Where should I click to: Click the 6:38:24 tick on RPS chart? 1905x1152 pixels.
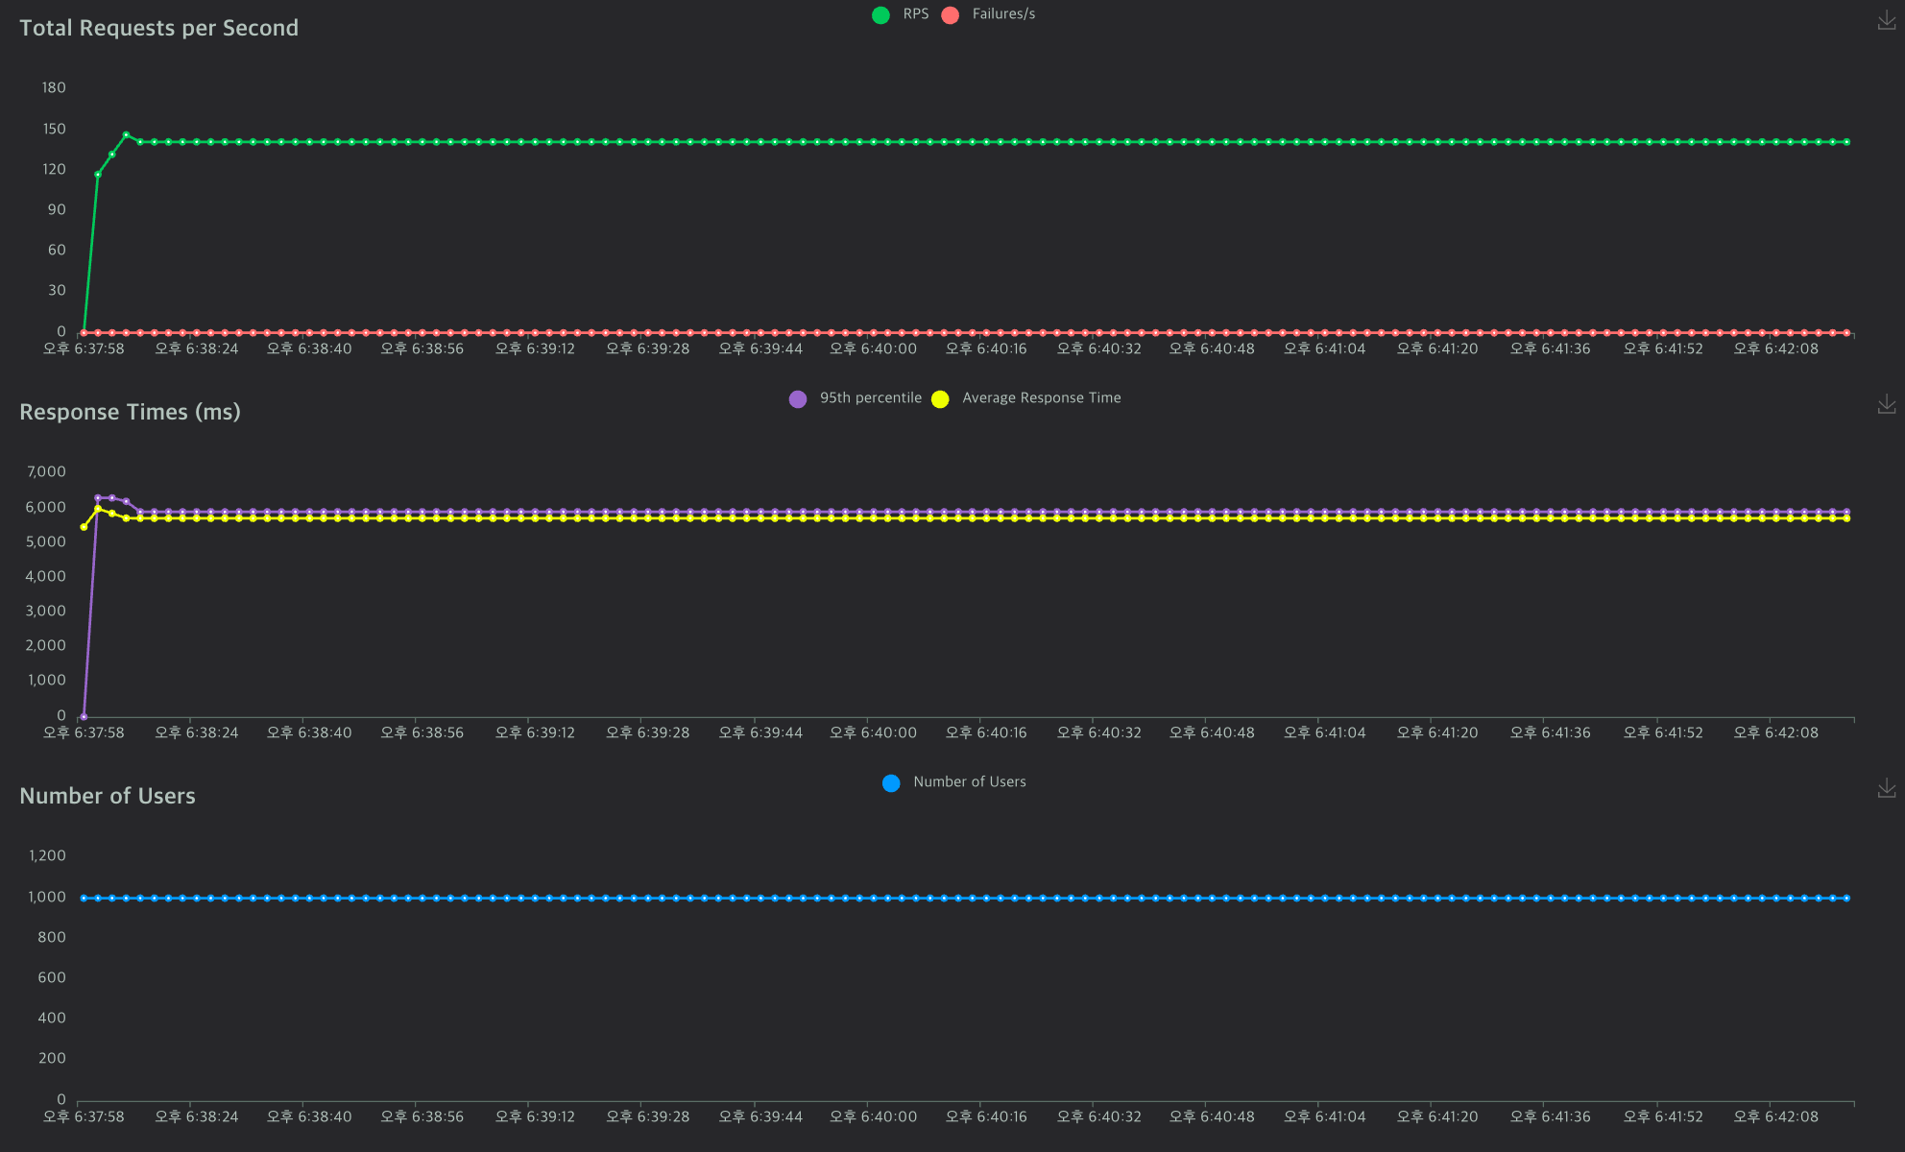click(x=197, y=348)
